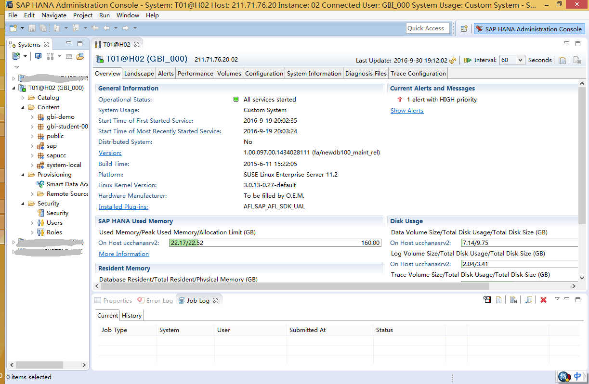The height and width of the screenshot is (384, 589).
Task: Switch to the Volumes tab
Action: point(229,74)
